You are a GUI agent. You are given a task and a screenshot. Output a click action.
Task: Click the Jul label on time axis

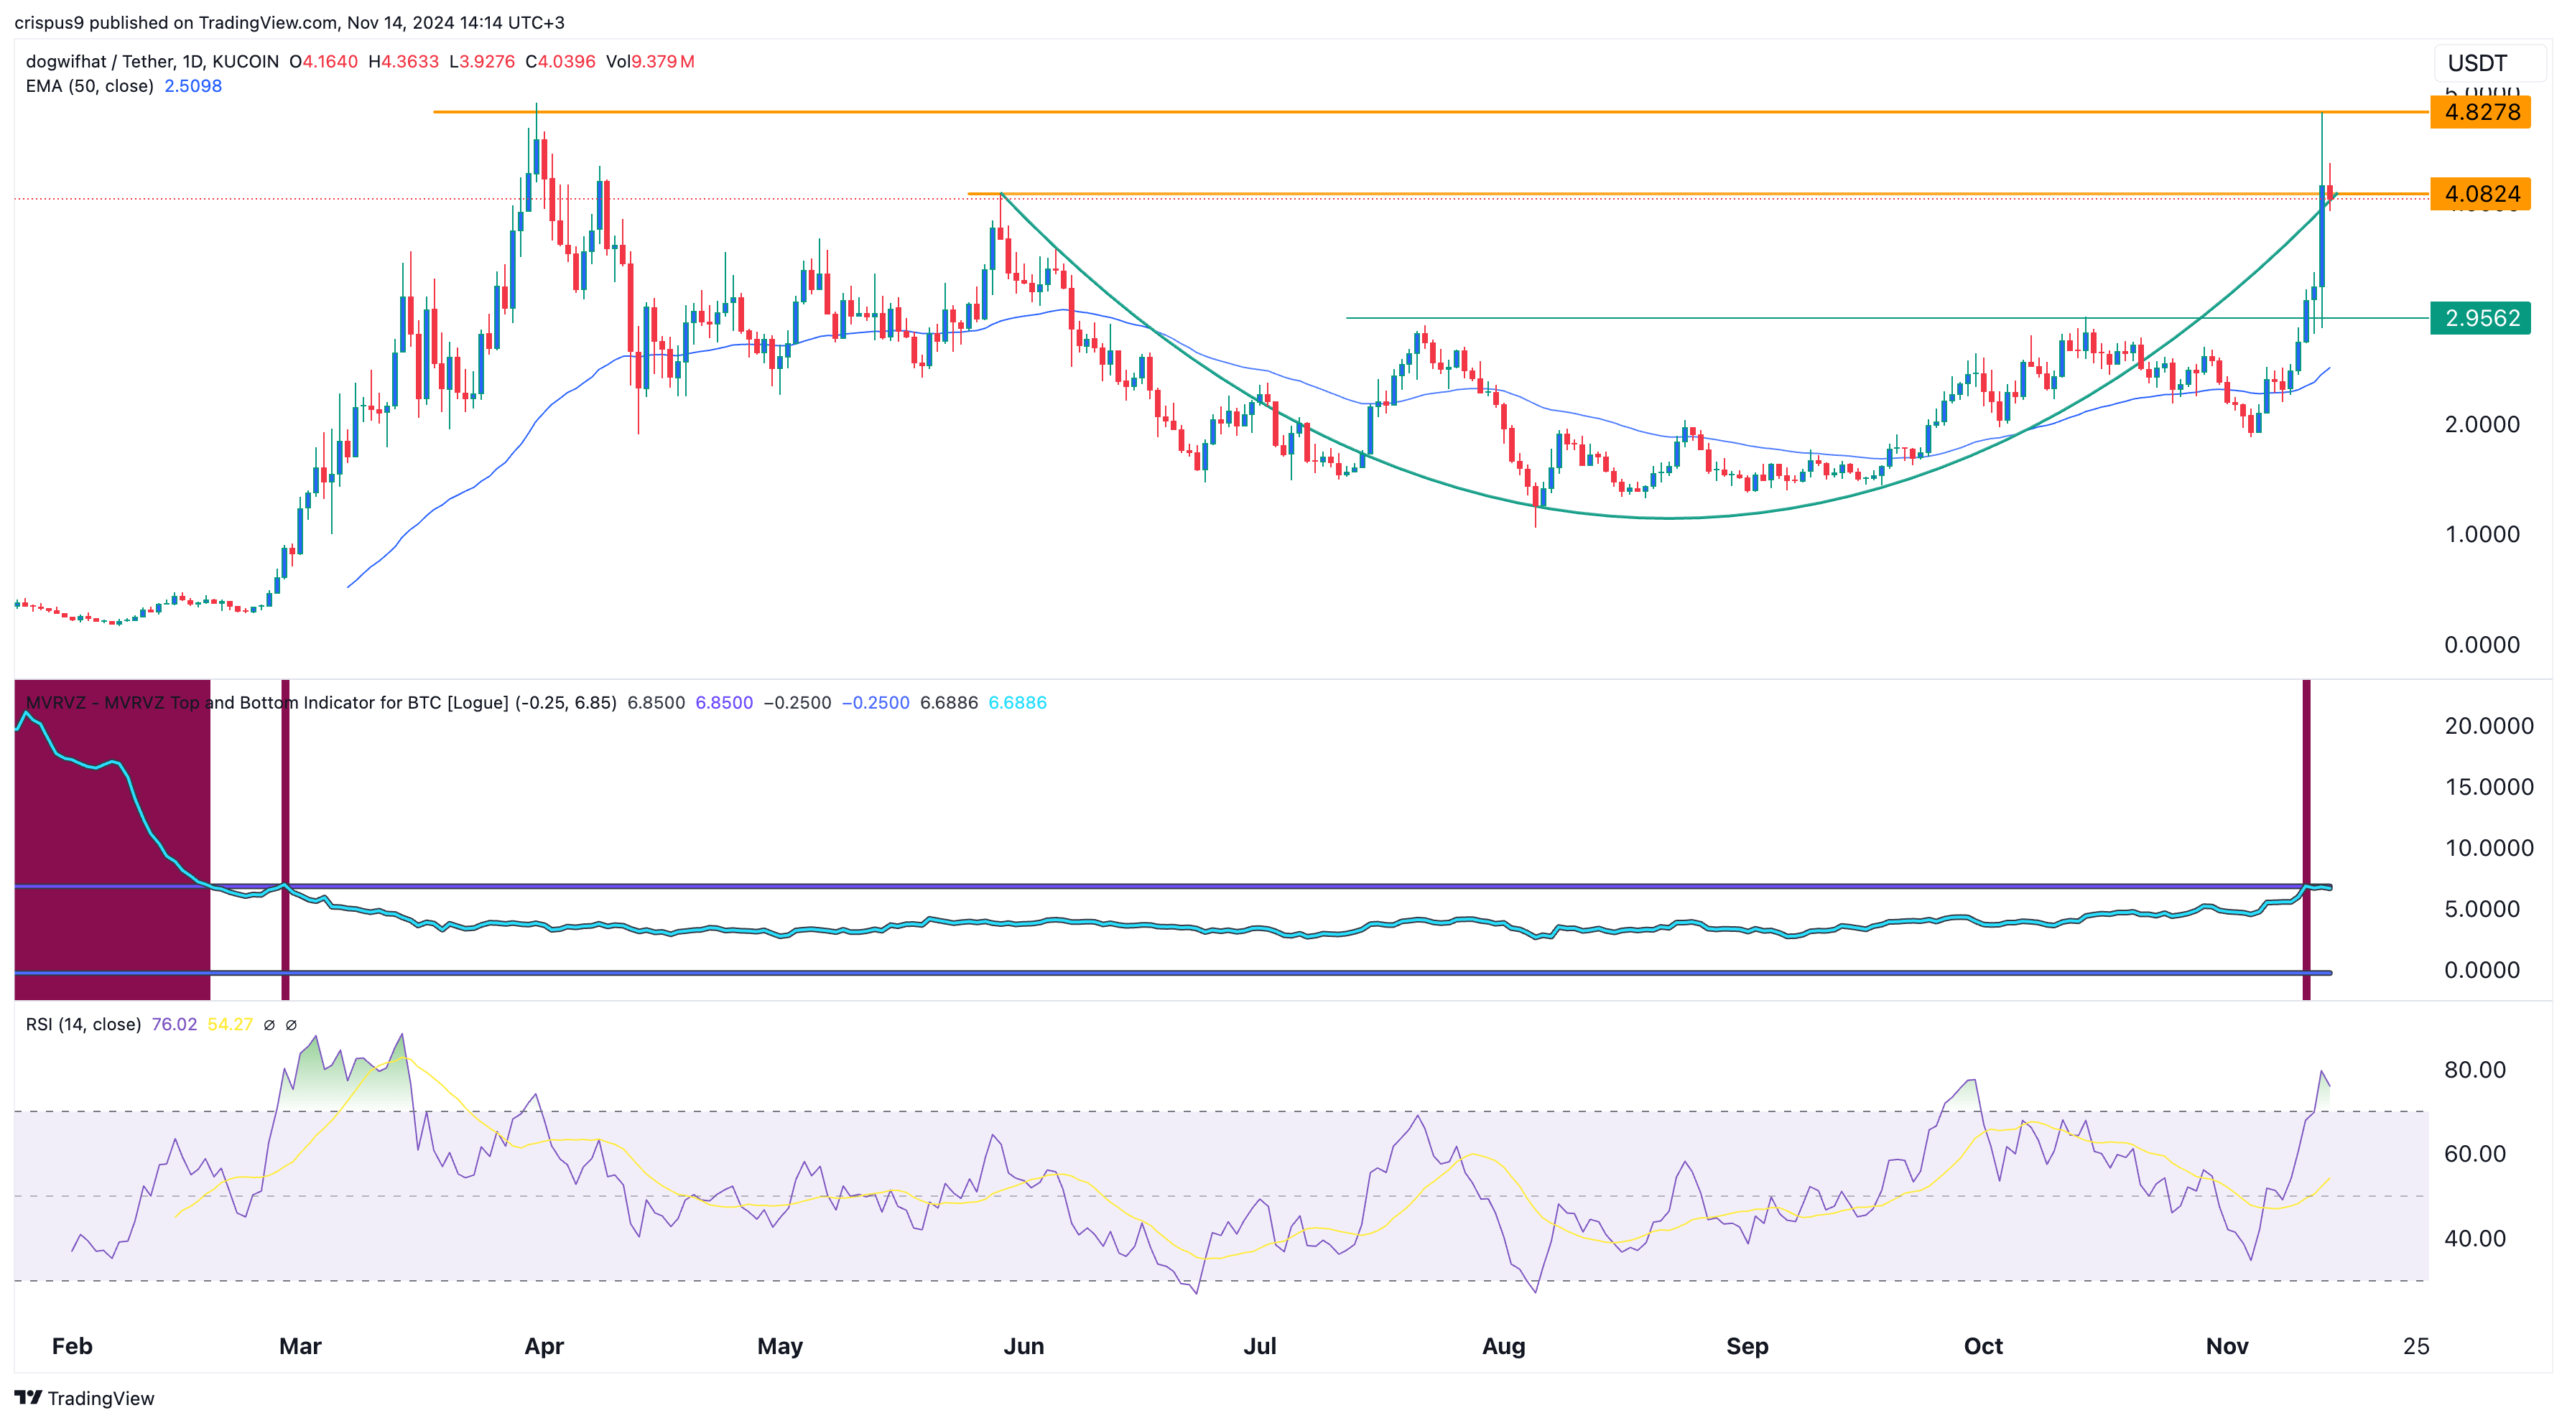[1260, 1346]
